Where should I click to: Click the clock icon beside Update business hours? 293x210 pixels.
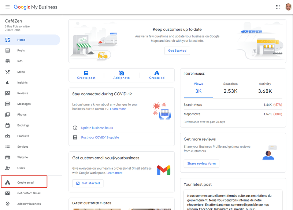[x=75, y=128]
